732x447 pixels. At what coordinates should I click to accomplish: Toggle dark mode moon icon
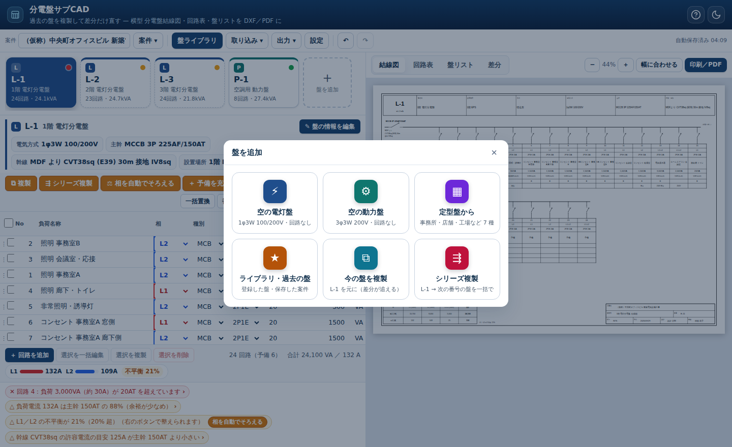pos(716,15)
